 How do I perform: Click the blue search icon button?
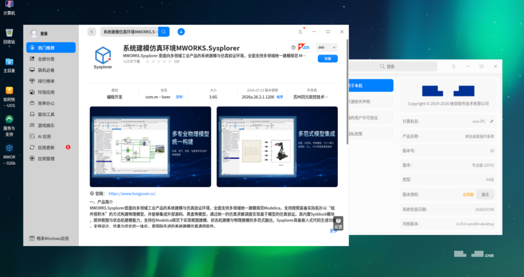[164, 31]
